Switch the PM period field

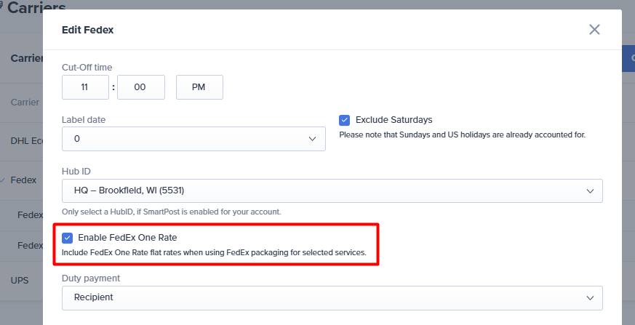click(199, 87)
